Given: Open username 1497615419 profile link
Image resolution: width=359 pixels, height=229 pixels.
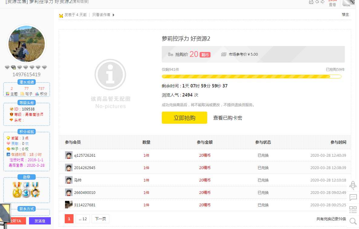Looking at the screenshot, I should click(27, 74).
